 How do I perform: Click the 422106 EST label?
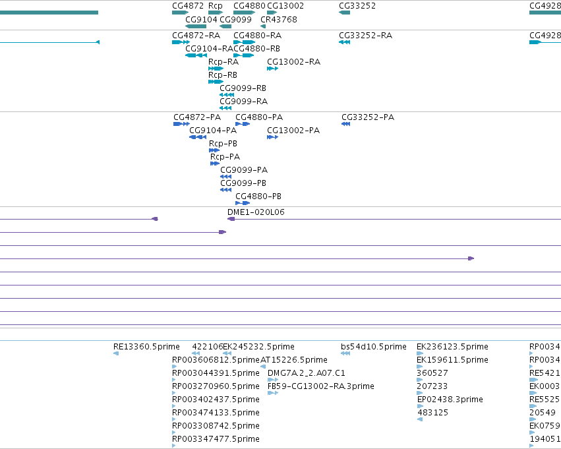[x=208, y=347]
